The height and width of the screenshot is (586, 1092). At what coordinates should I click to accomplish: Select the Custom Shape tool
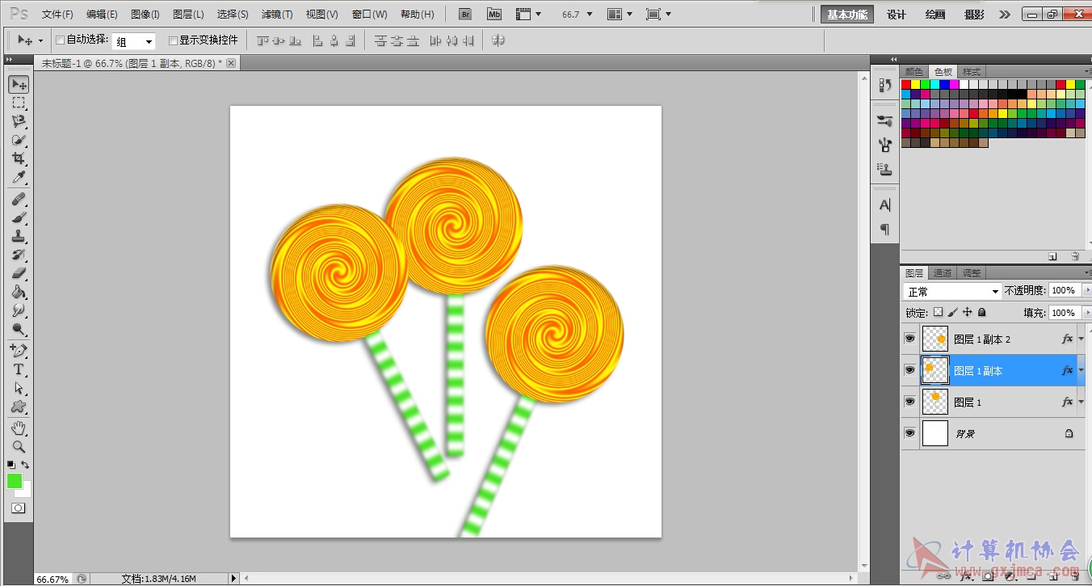[19, 407]
